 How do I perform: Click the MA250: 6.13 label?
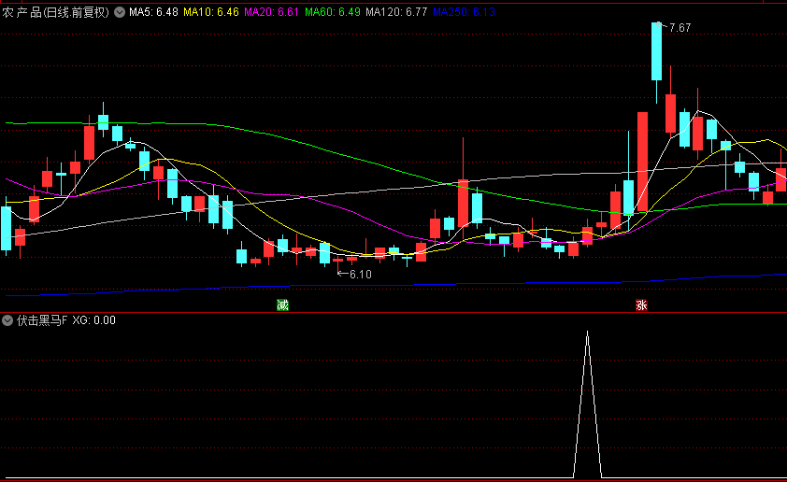click(464, 12)
